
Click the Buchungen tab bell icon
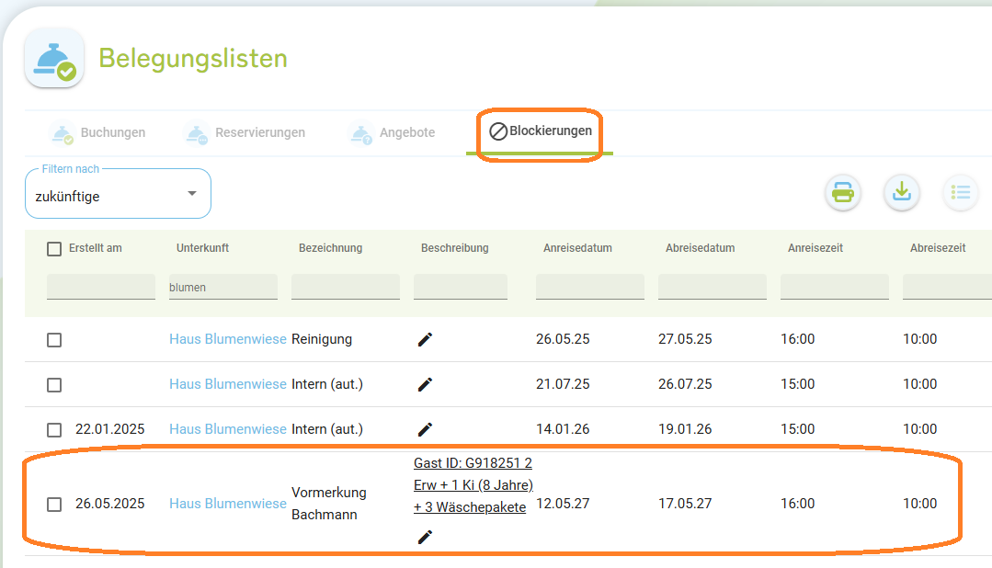pos(63,133)
